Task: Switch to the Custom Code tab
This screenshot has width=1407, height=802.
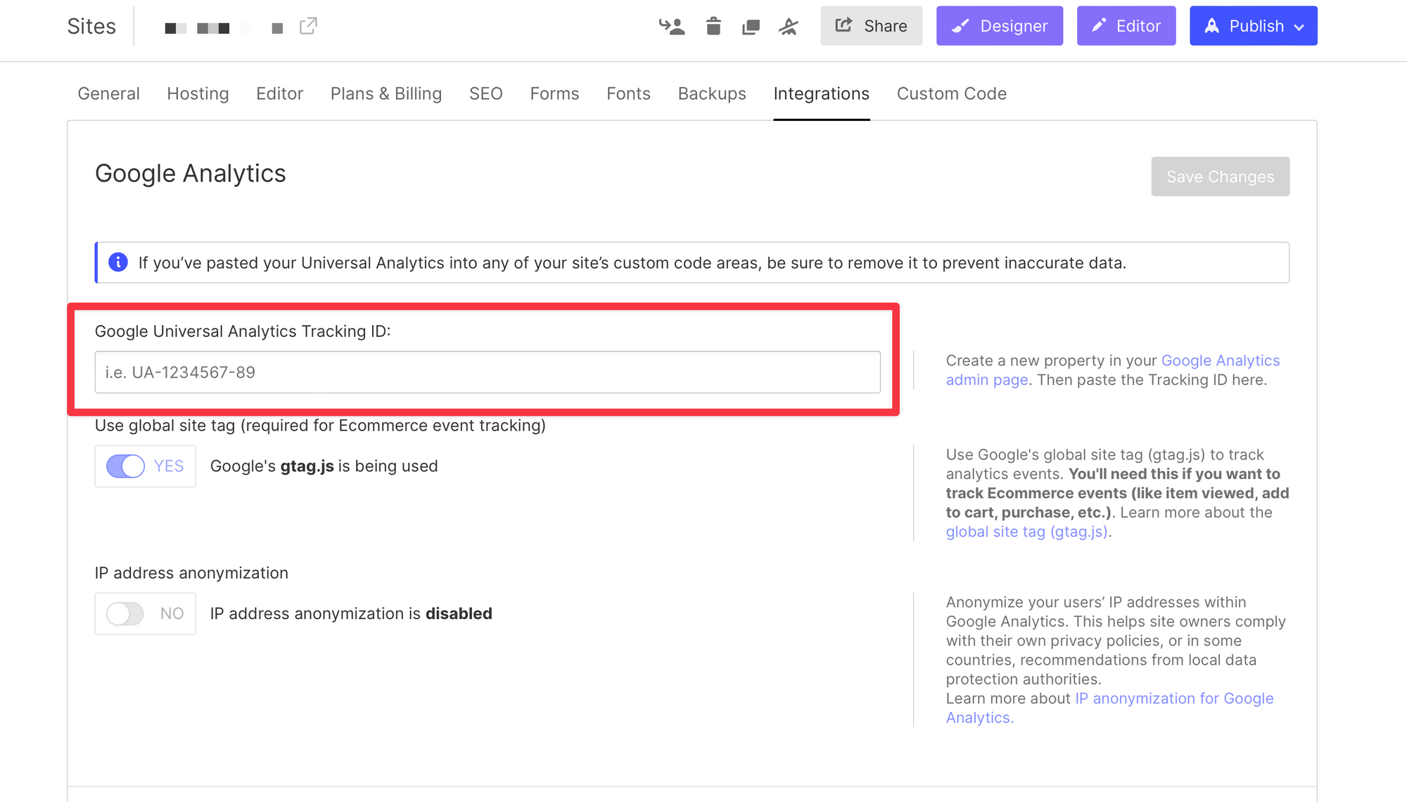Action: [951, 94]
